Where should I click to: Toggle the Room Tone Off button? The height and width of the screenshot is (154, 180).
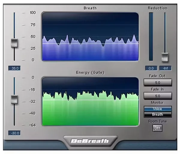[157, 128]
